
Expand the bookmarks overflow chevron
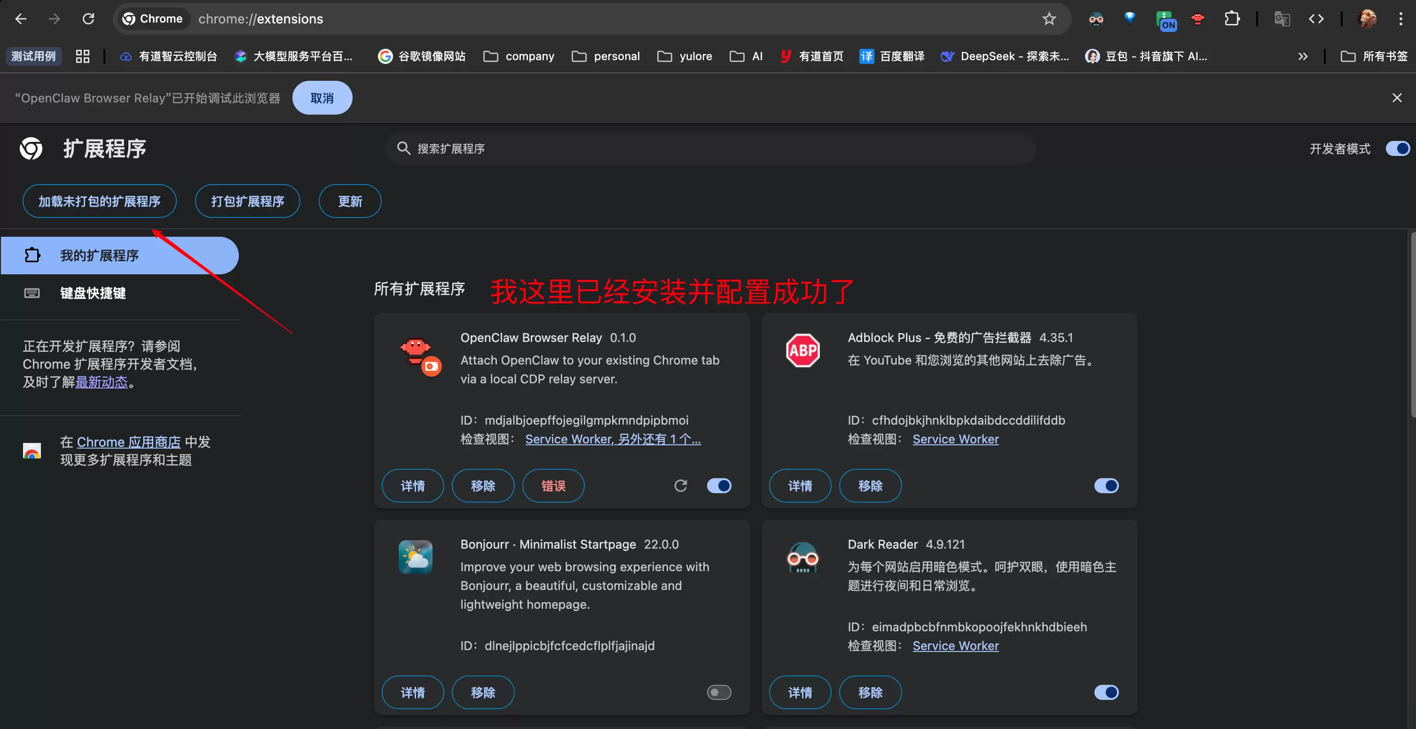coord(1303,55)
